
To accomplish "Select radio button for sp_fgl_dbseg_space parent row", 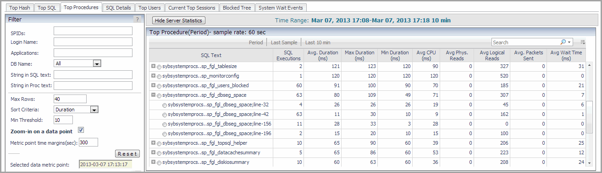I will pyautogui.click(x=159, y=96).
